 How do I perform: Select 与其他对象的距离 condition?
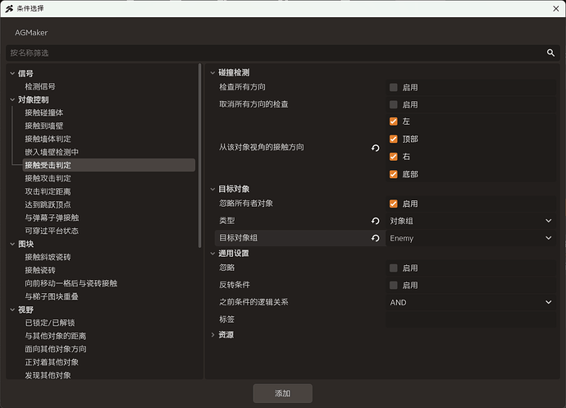pos(55,336)
